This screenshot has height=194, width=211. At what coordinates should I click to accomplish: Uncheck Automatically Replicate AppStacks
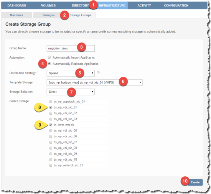point(49,64)
